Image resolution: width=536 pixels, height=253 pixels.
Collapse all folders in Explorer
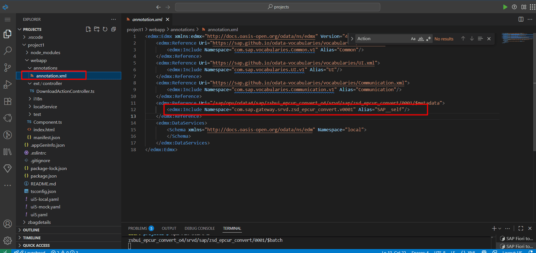pyautogui.click(x=114, y=29)
